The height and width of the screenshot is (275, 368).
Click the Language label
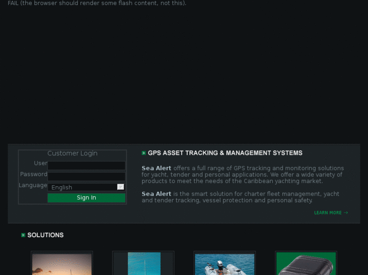pos(33,185)
